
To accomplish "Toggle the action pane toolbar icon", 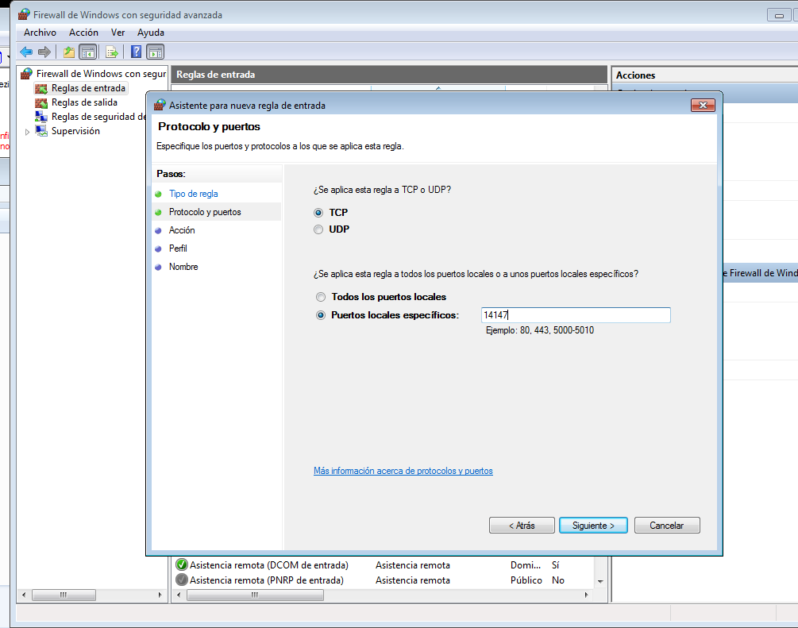I will pyautogui.click(x=155, y=52).
